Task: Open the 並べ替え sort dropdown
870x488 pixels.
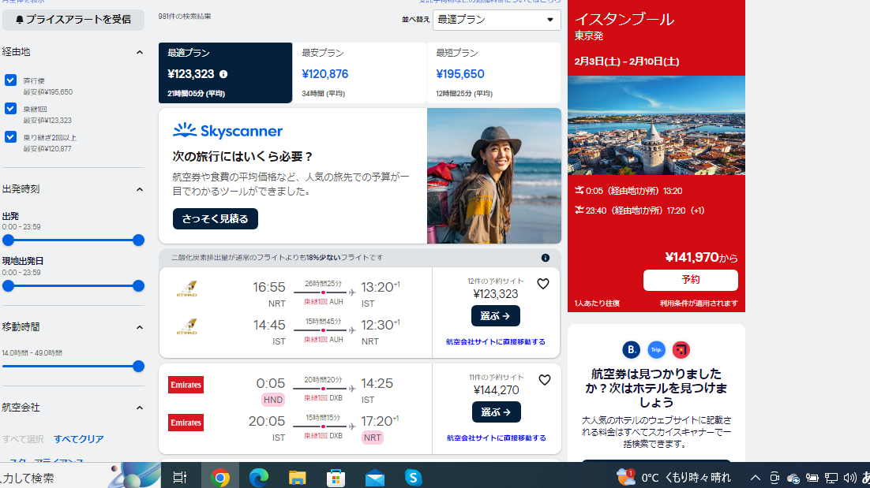Action: click(x=496, y=20)
